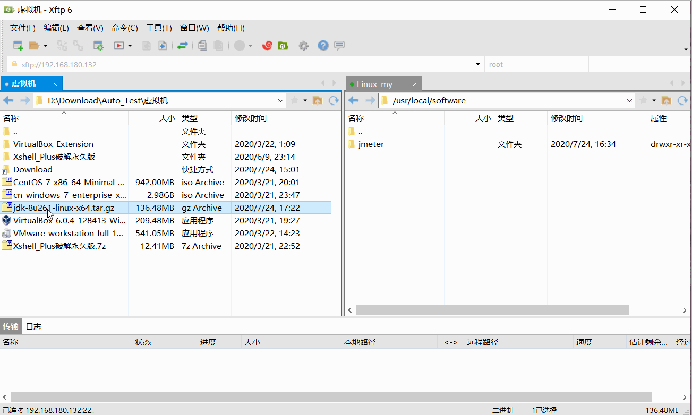The height and width of the screenshot is (415, 692).
Task: Click remote pane bookmark star icon
Action: (643, 100)
